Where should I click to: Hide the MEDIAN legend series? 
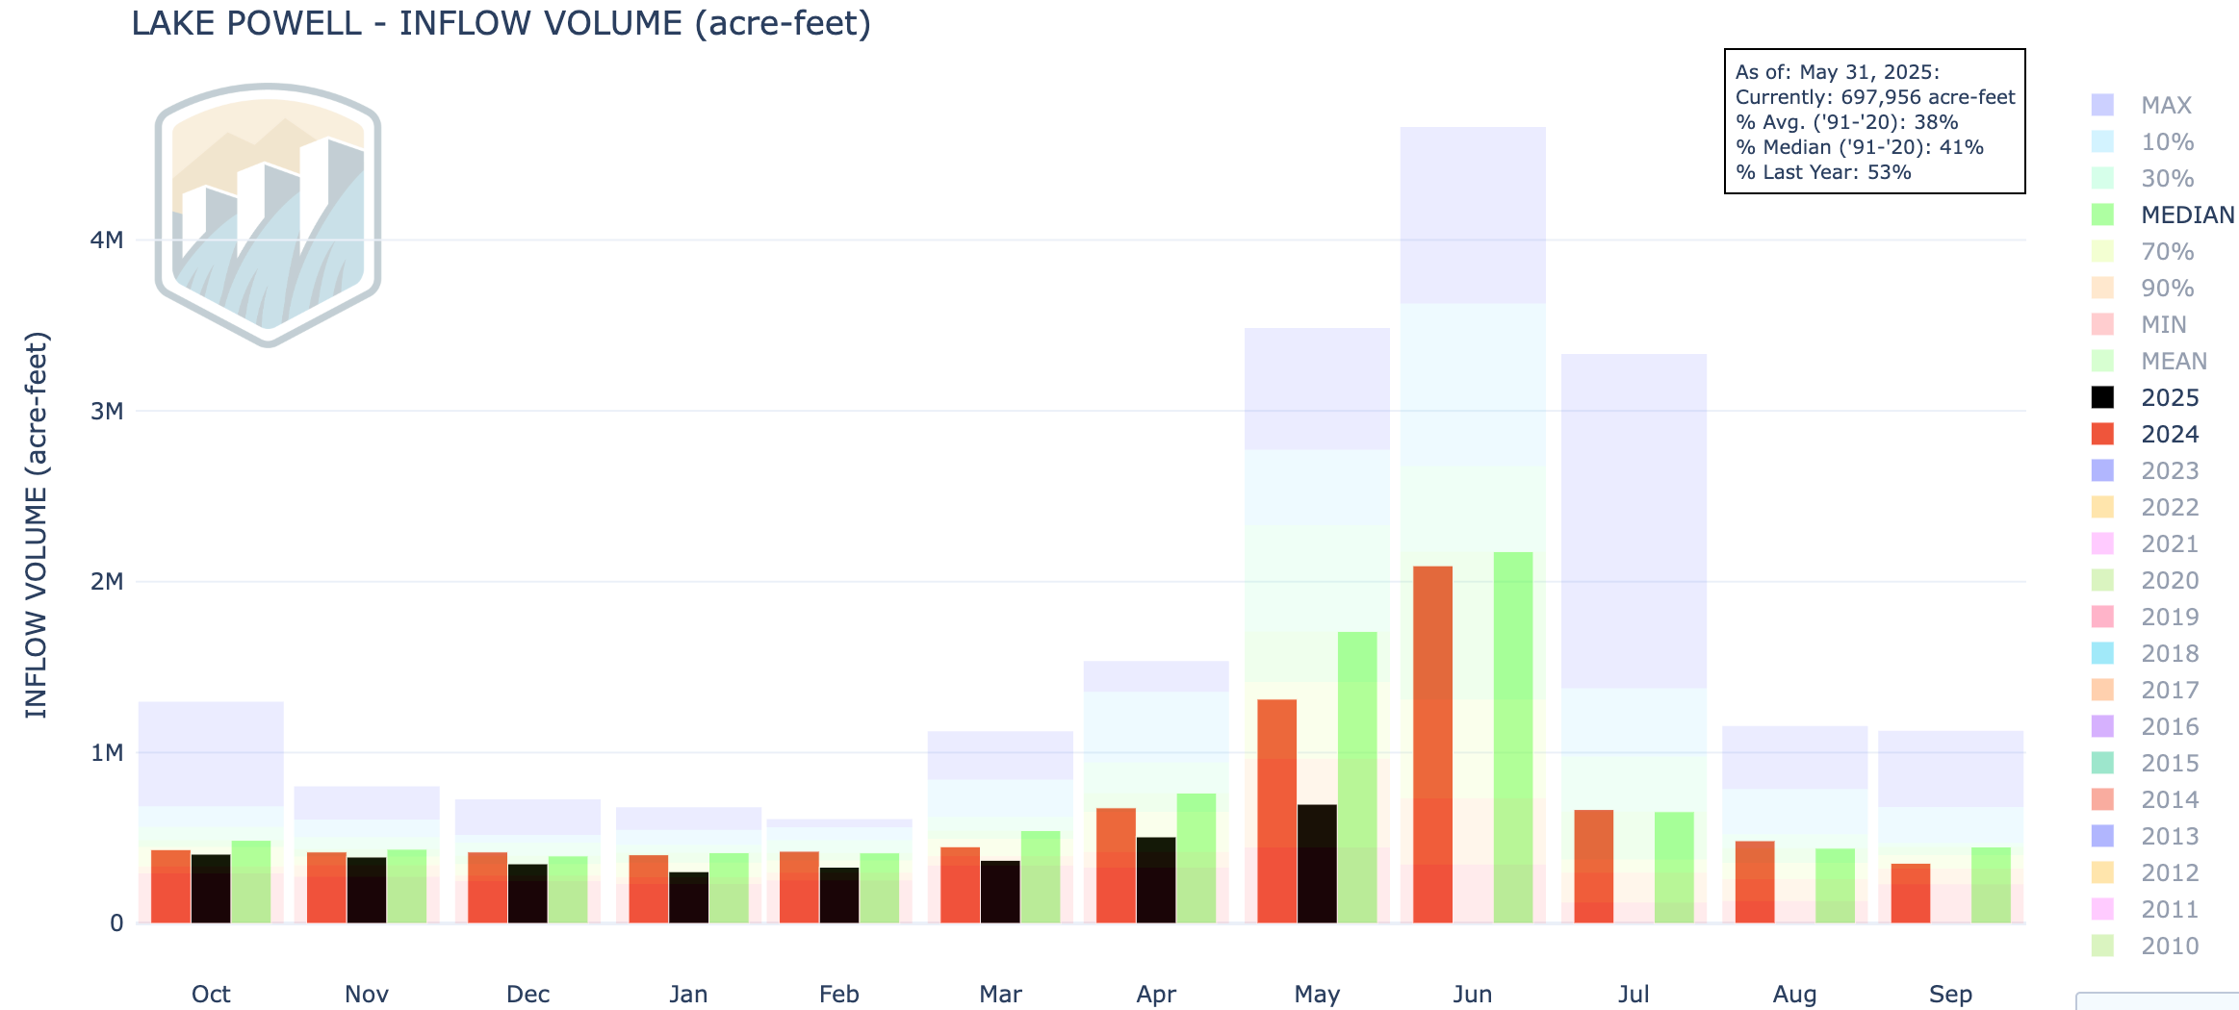click(2186, 215)
